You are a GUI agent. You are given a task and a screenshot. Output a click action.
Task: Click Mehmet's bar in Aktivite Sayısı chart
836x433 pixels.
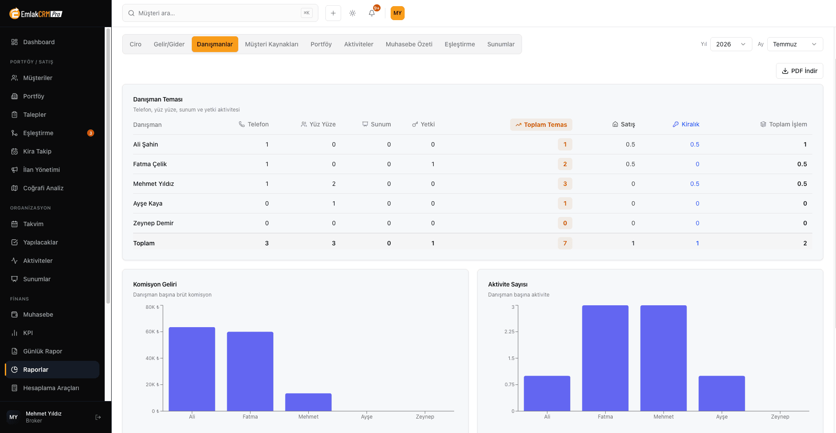tap(663, 358)
